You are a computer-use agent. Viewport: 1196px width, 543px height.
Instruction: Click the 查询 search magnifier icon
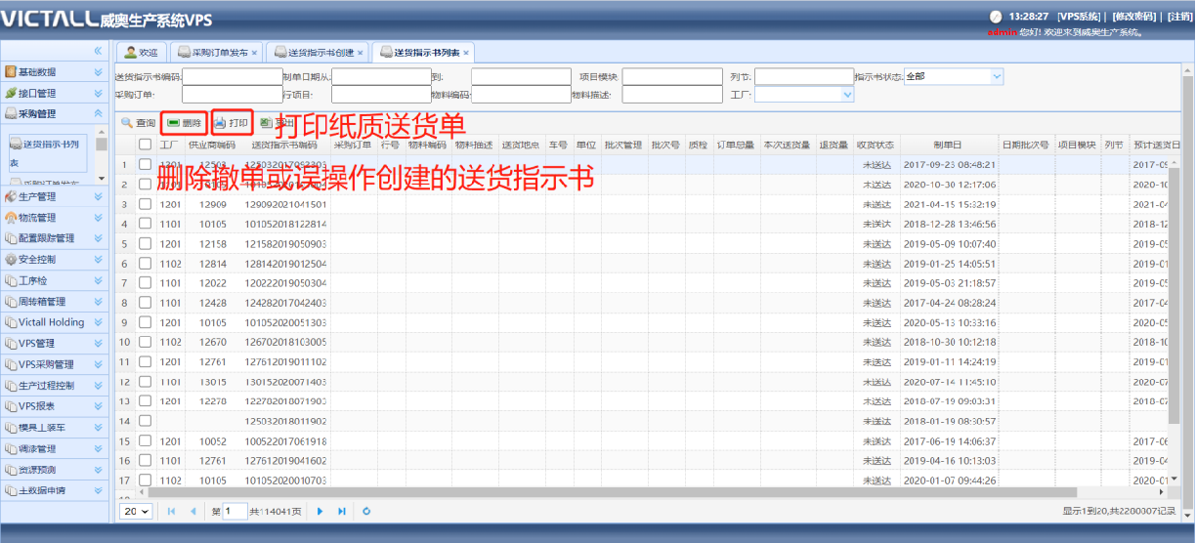click(x=127, y=123)
